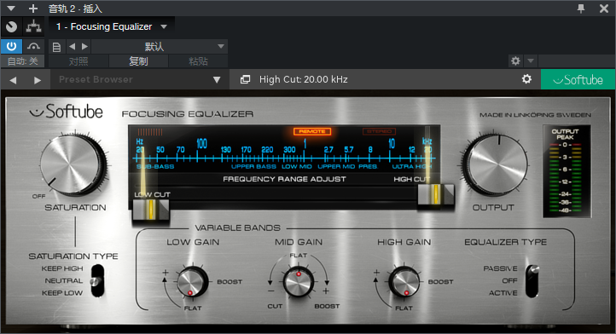Click the 100 Hz mark on frequency scale

click(201, 144)
